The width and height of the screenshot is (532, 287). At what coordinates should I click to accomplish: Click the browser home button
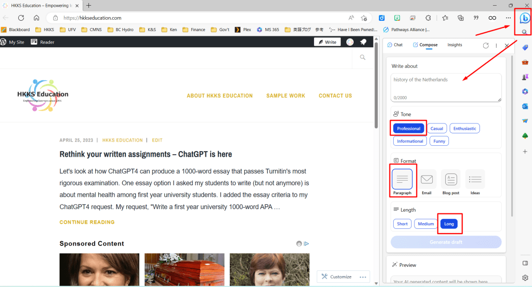(x=36, y=18)
